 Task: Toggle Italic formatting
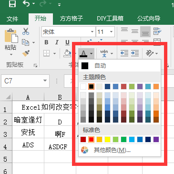[x=57, y=42]
